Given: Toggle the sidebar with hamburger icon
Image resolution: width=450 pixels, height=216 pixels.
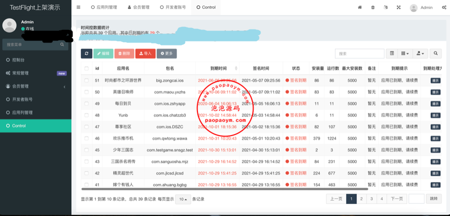Looking at the screenshot, I should point(78,7).
